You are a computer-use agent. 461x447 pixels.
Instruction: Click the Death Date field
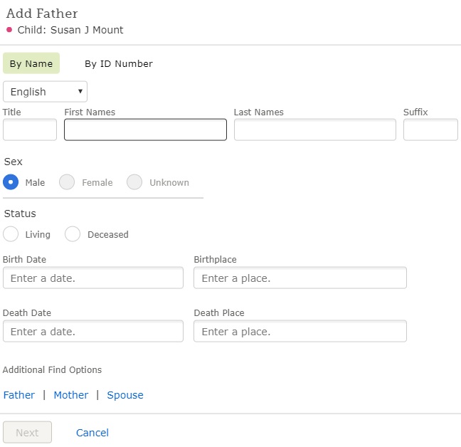[93, 331]
